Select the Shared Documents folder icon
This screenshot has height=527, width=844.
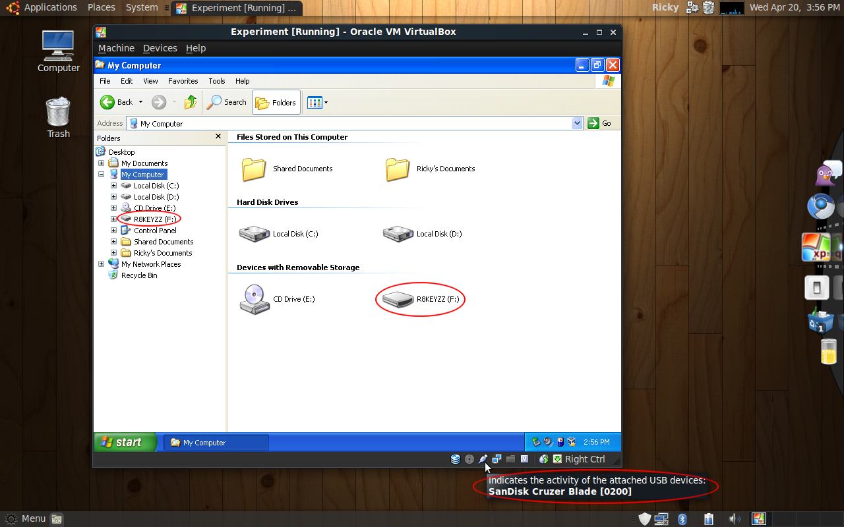tap(254, 169)
